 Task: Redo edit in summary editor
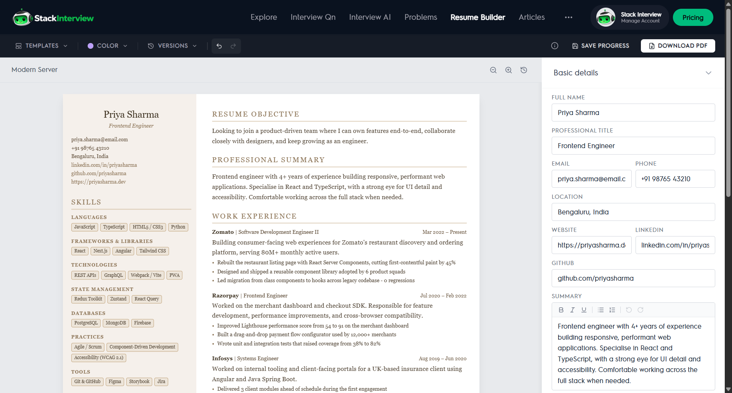[640, 310]
